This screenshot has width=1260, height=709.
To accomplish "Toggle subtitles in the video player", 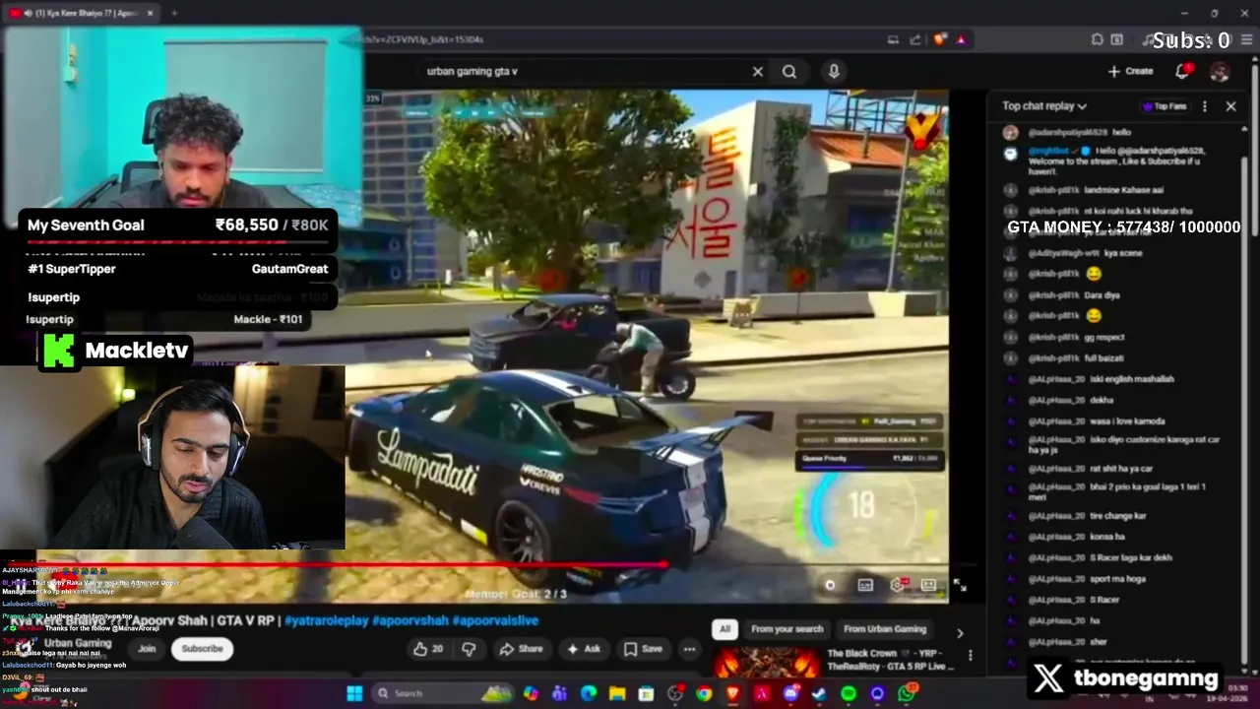I will [x=865, y=585].
